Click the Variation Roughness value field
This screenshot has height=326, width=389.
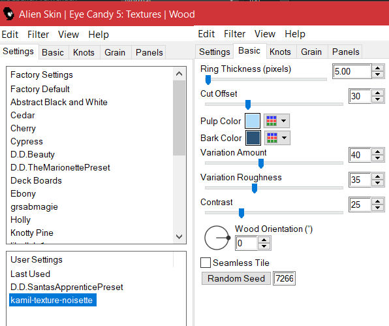point(360,180)
